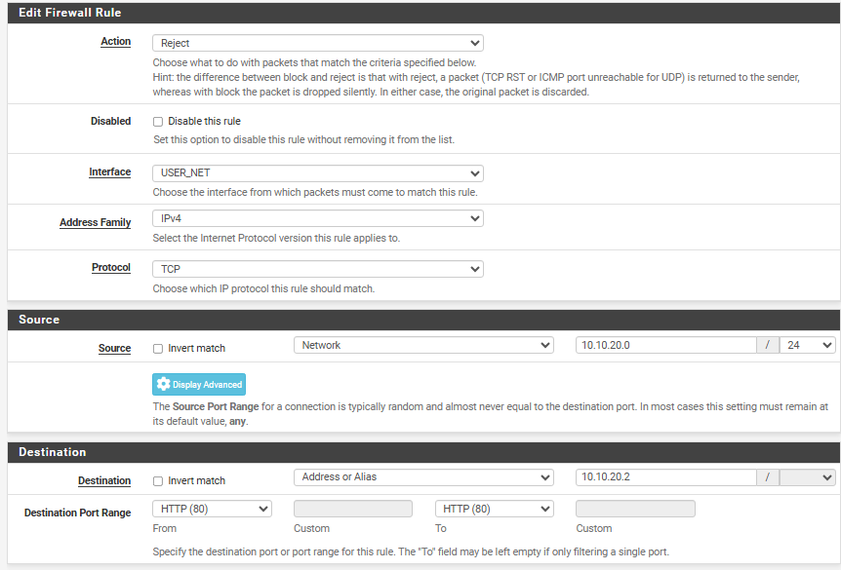Click the To Custom port field
The height and width of the screenshot is (570, 841).
click(635, 509)
